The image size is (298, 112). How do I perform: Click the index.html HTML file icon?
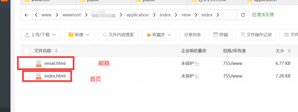click(39, 76)
